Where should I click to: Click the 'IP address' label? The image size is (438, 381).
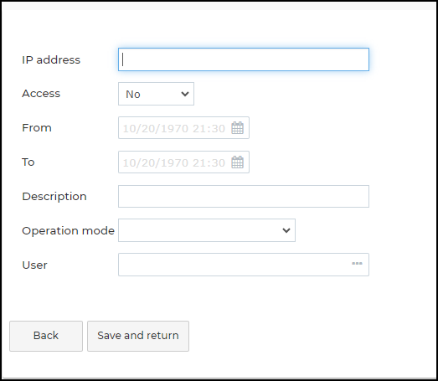tap(51, 59)
